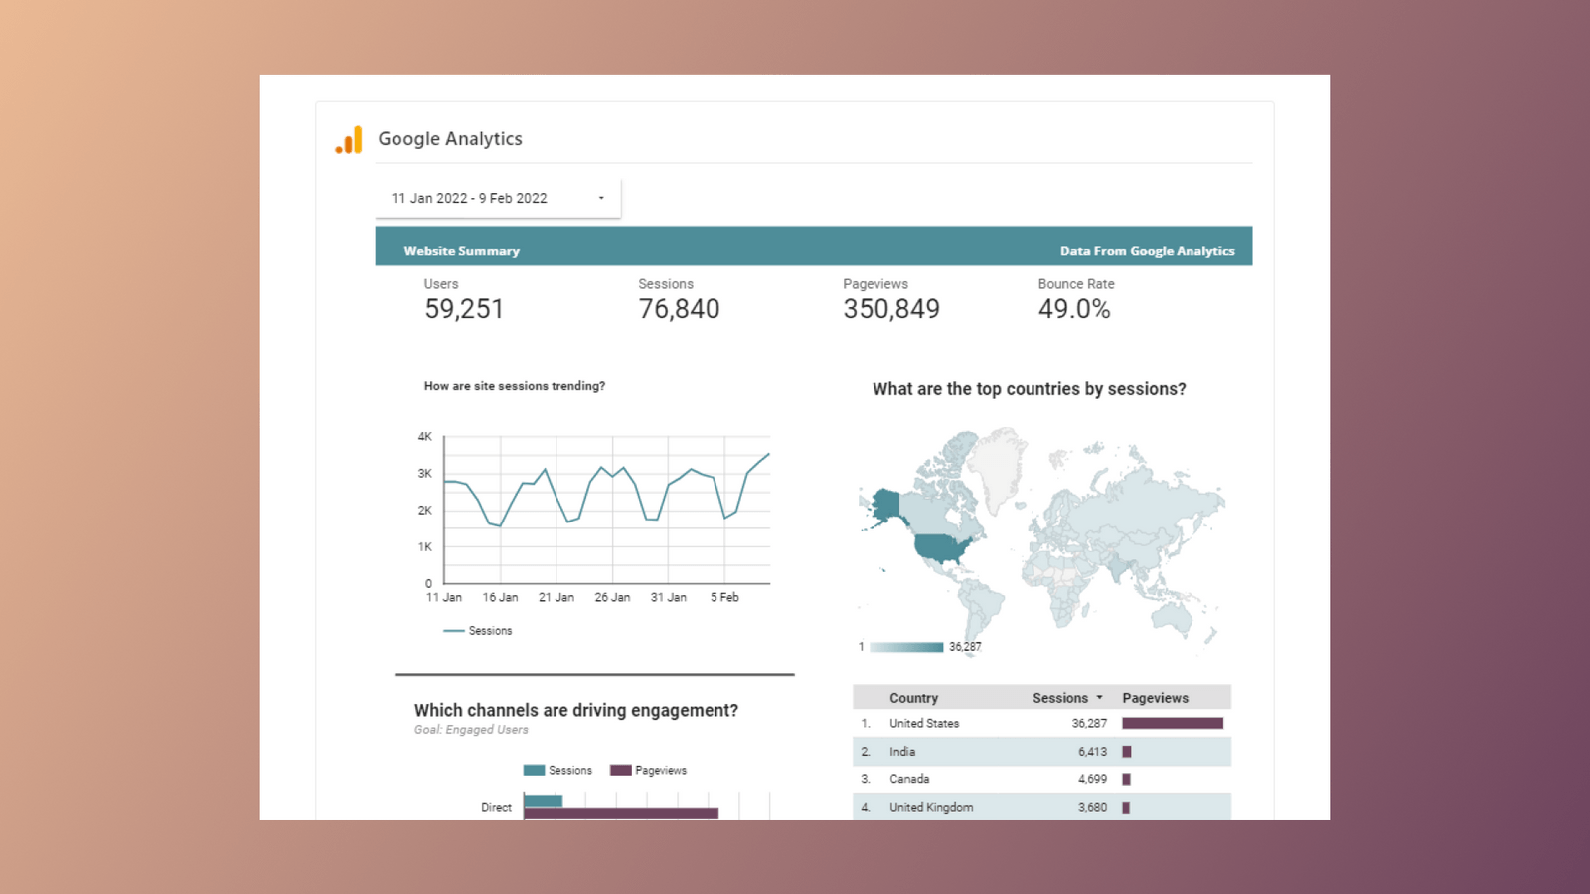Click the Data From Google Analytics label
This screenshot has width=1590, height=894.
(1147, 250)
